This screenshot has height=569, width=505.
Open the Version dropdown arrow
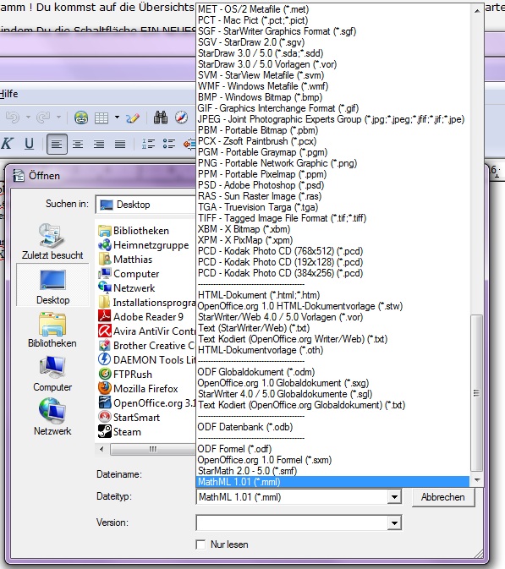click(394, 522)
